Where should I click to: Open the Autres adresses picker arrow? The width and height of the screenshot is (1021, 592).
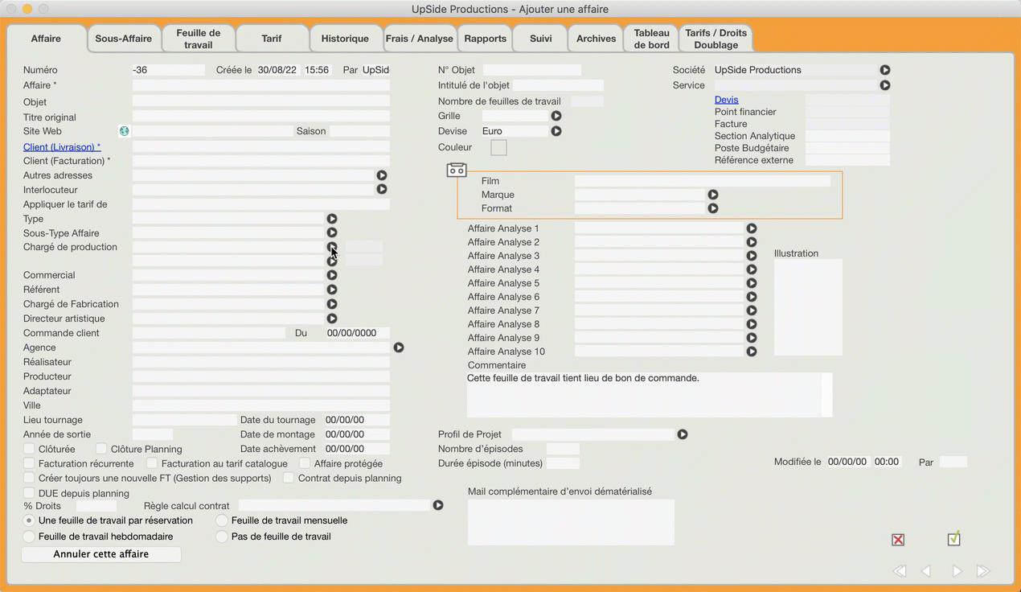[382, 175]
